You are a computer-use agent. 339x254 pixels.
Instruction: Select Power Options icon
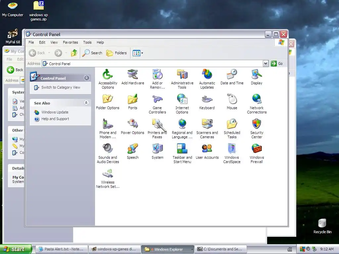click(x=132, y=127)
